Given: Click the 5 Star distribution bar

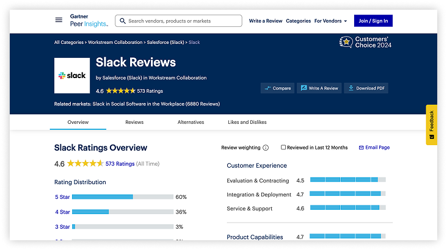Looking at the screenshot, I should (123, 197).
